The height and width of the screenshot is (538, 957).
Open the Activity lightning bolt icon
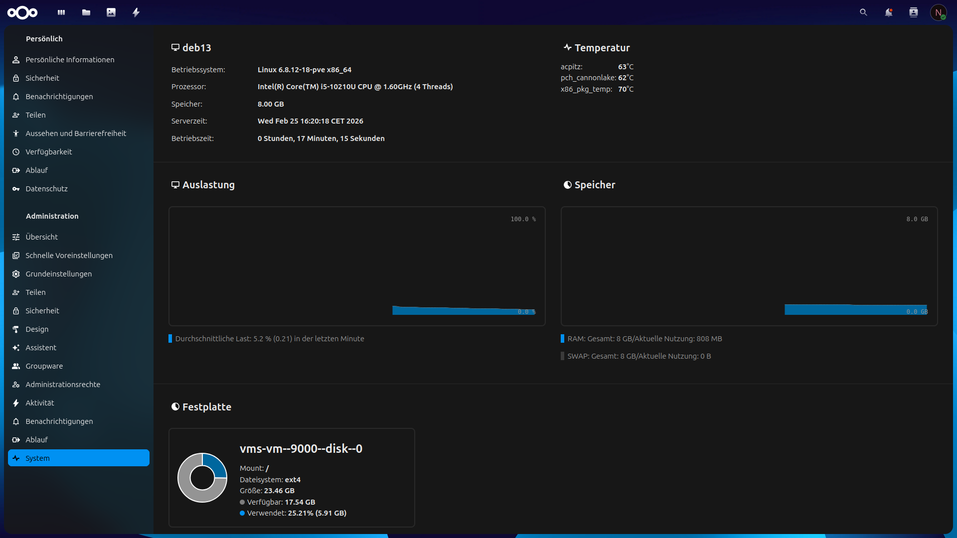[x=136, y=12]
